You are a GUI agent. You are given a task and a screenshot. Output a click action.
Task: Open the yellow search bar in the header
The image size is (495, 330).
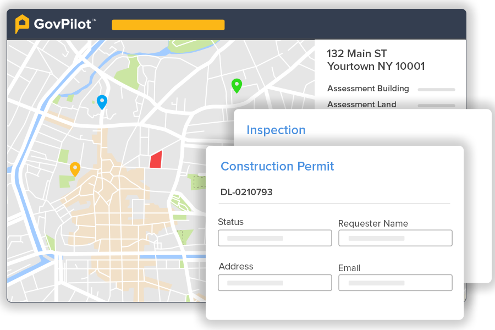point(168,24)
